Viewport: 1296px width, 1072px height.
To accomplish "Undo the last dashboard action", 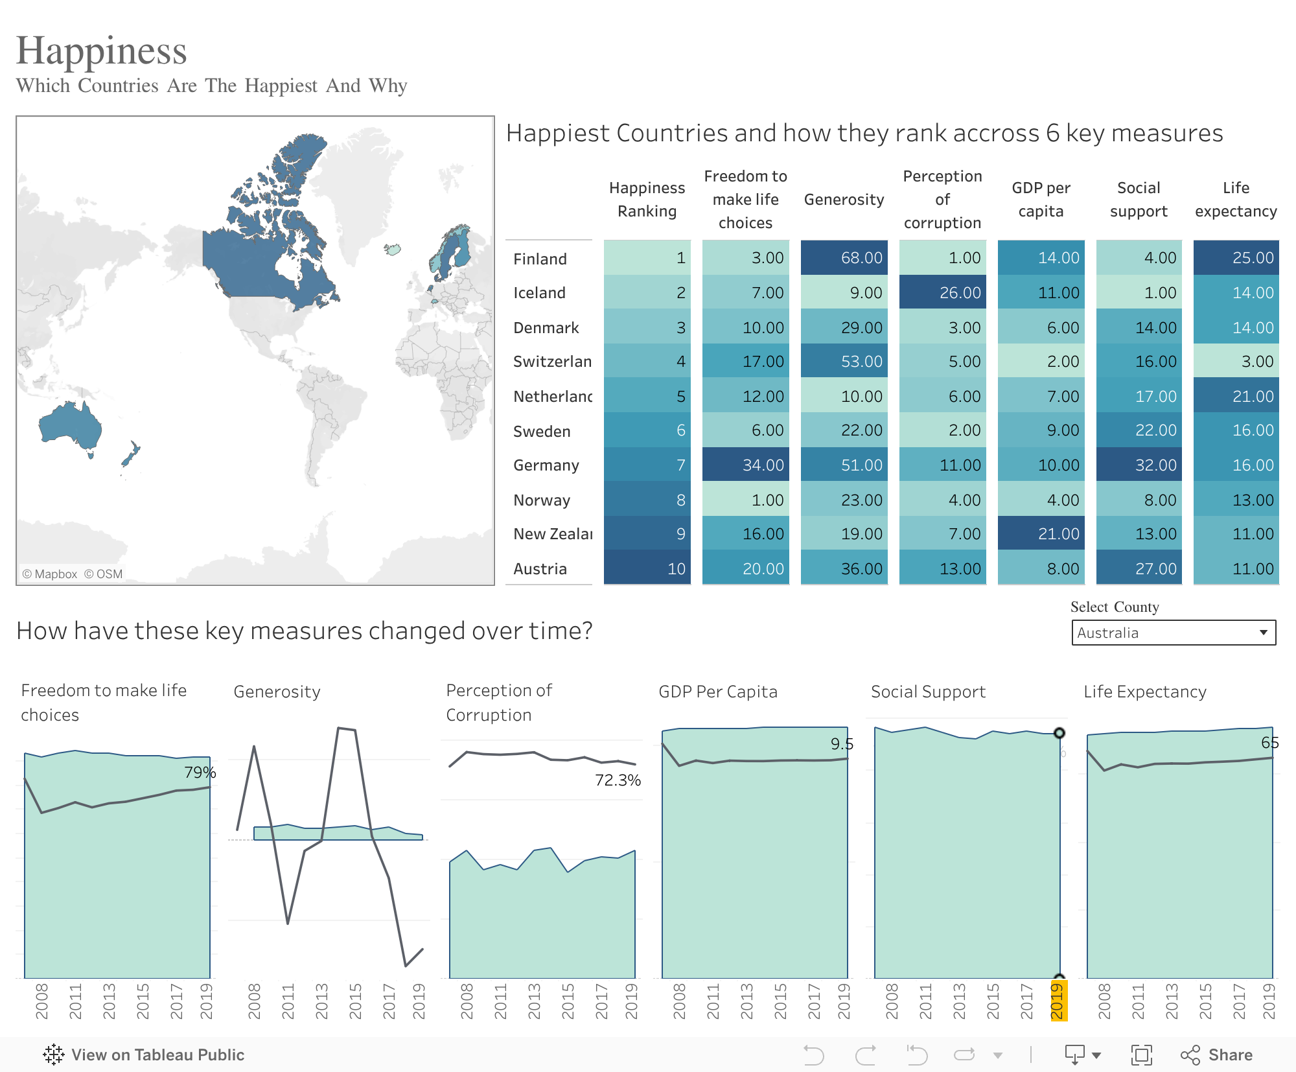I will (815, 1055).
